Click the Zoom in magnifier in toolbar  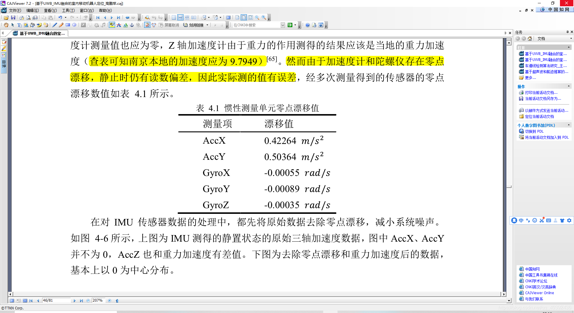point(264,18)
